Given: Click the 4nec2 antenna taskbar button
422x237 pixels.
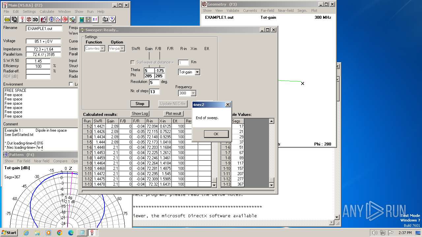Looking at the screenshot, I should point(93,233).
